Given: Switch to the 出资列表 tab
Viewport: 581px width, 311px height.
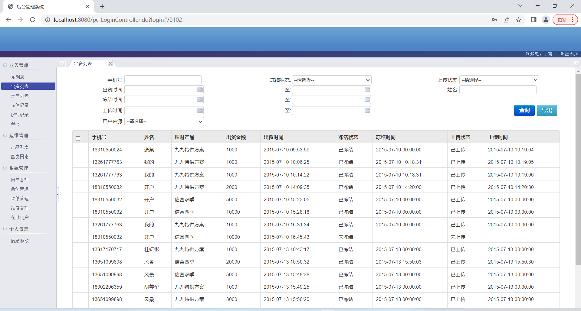Looking at the screenshot, I should click(x=83, y=63).
